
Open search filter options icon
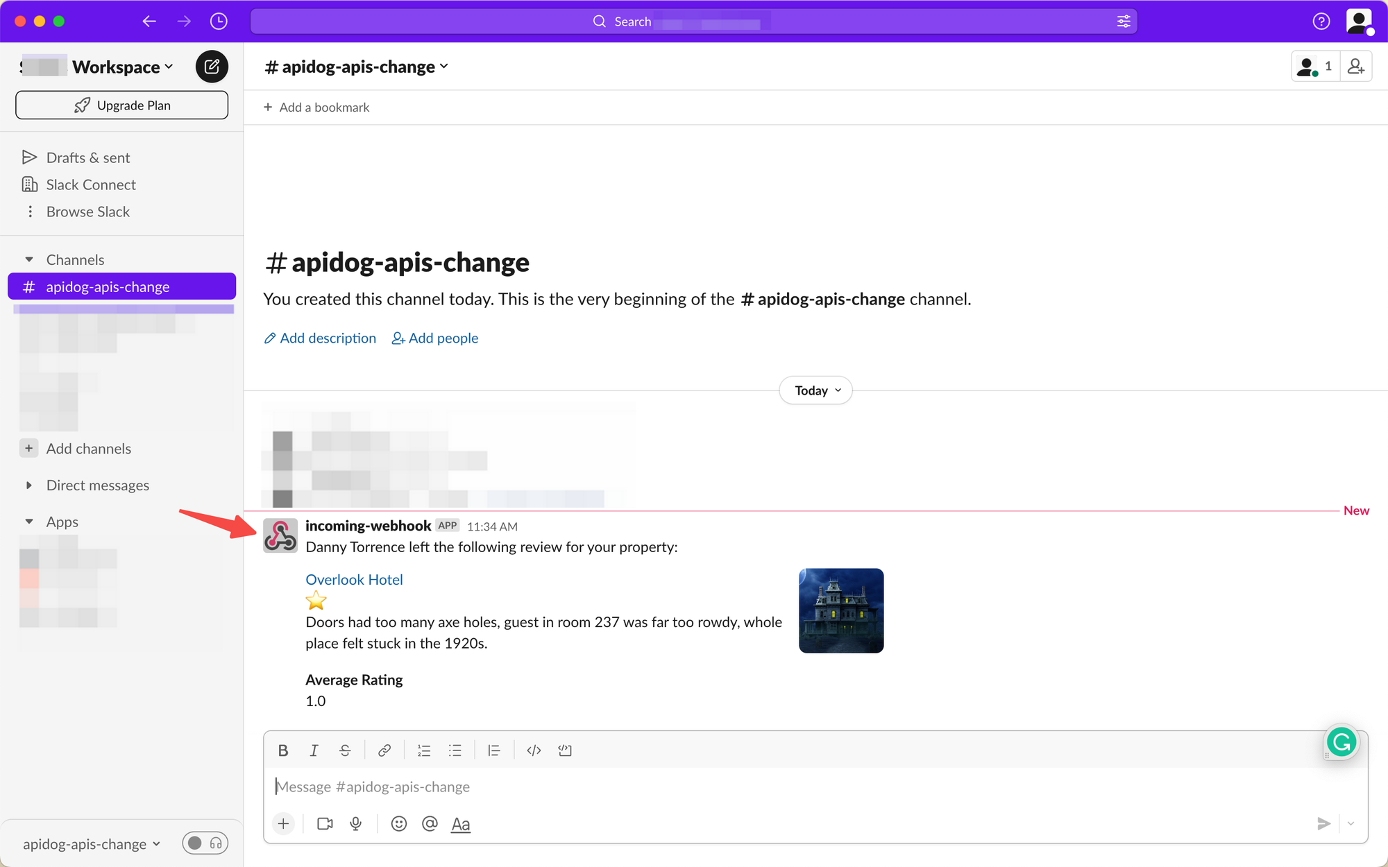pos(1124,22)
